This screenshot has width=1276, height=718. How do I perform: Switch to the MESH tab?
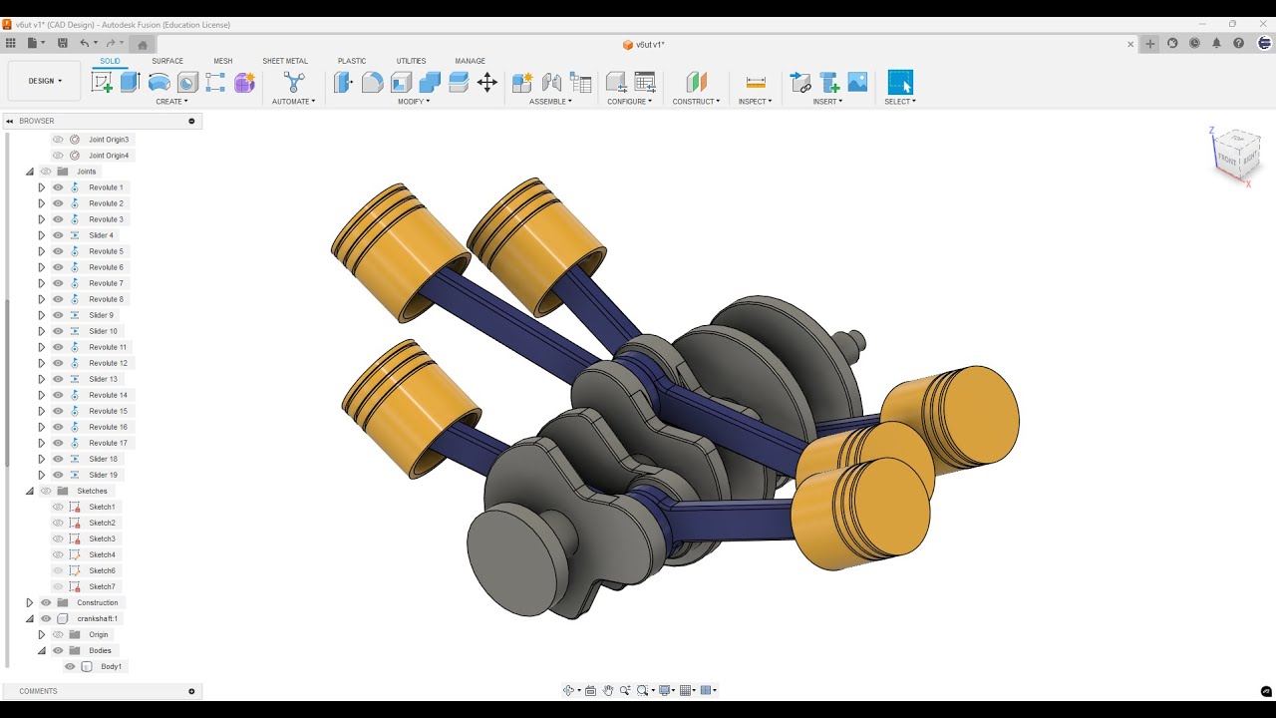[223, 61]
